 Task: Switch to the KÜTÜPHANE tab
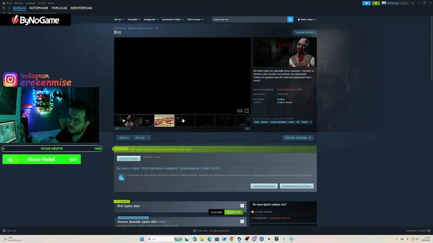click(x=39, y=8)
